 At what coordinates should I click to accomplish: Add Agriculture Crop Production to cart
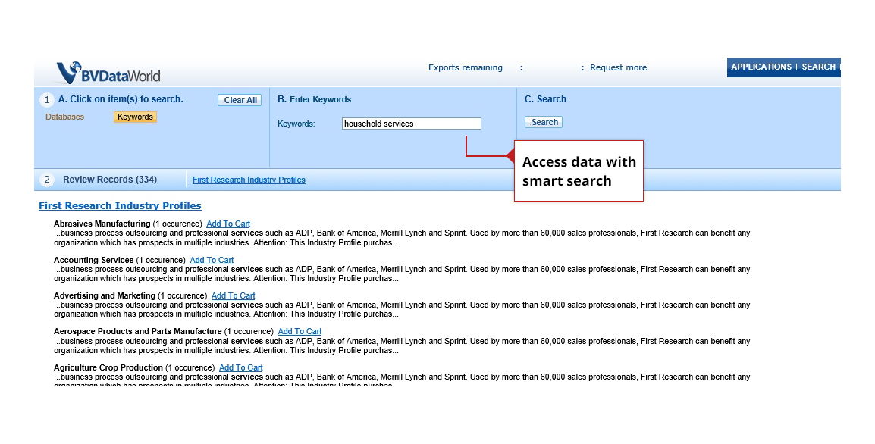pyautogui.click(x=241, y=367)
